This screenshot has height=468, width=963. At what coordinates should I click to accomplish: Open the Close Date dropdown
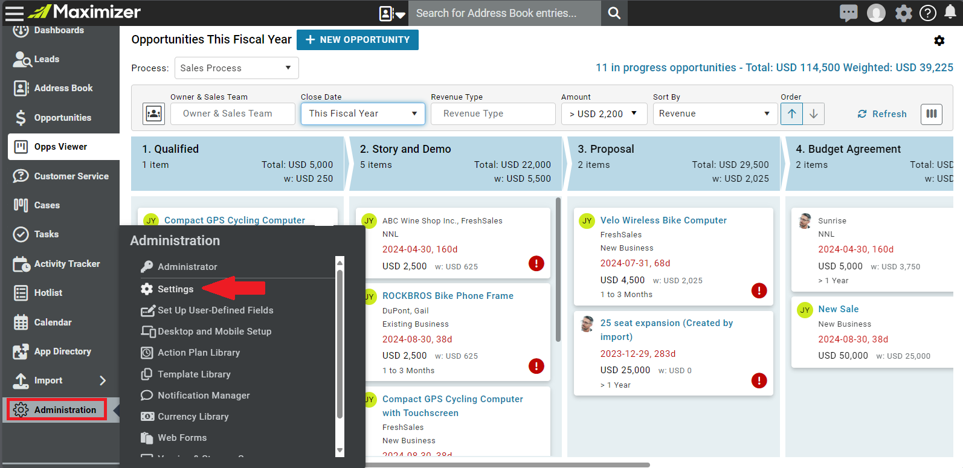click(x=363, y=114)
